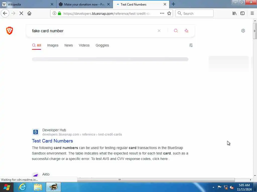Click the Akto result site name
Viewport: 257px width, 192px height.
[x=46, y=174]
